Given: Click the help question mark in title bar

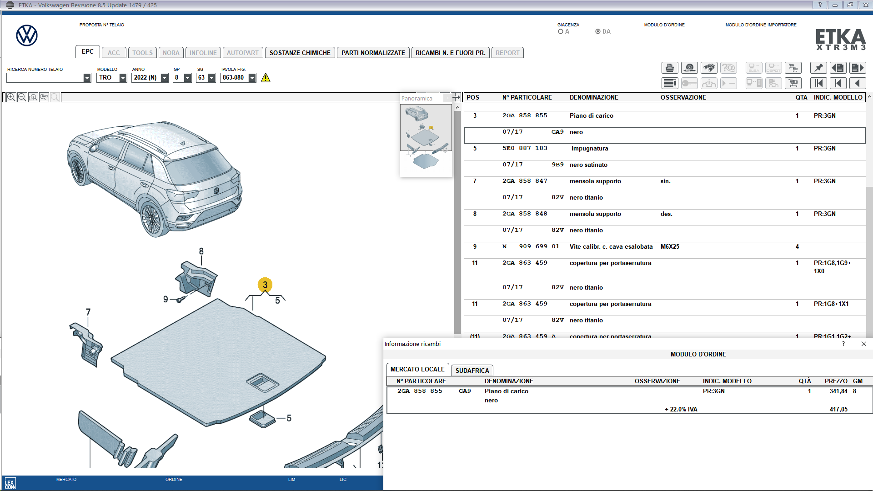Looking at the screenshot, I should 819,5.
